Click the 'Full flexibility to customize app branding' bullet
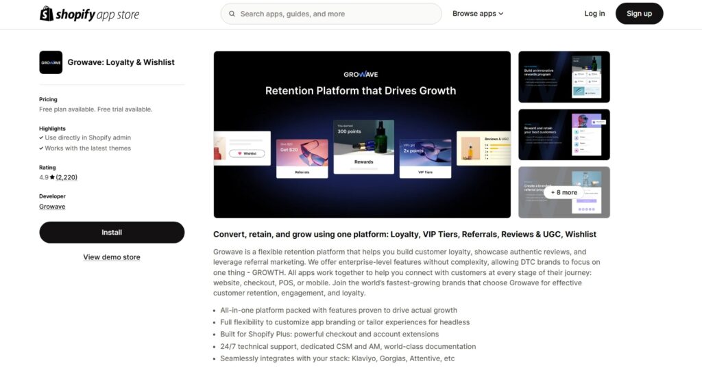The height and width of the screenshot is (379, 702). click(345, 322)
